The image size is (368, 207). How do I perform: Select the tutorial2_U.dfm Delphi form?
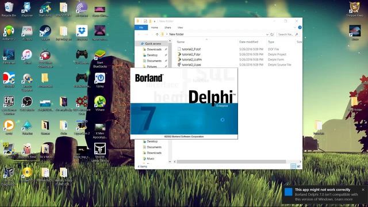pos(191,60)
